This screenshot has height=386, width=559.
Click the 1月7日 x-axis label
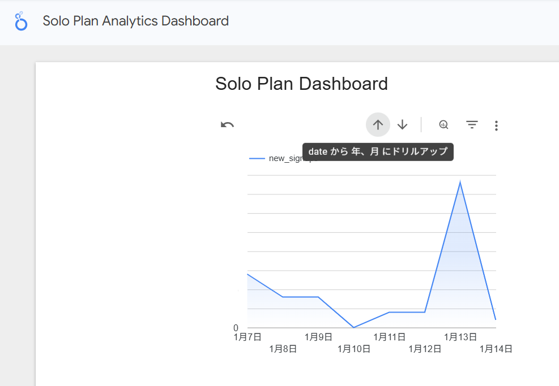point(248,337)
